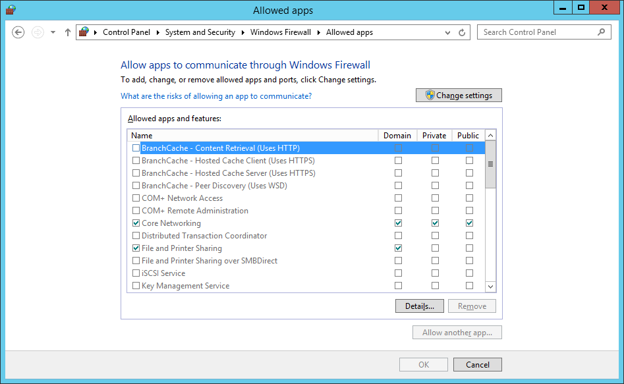The width and height of the screenshot is (624, 384).
Task: Click the apps list scrollbar thumb
Action: pyautogui.click(x=490, y=165)
